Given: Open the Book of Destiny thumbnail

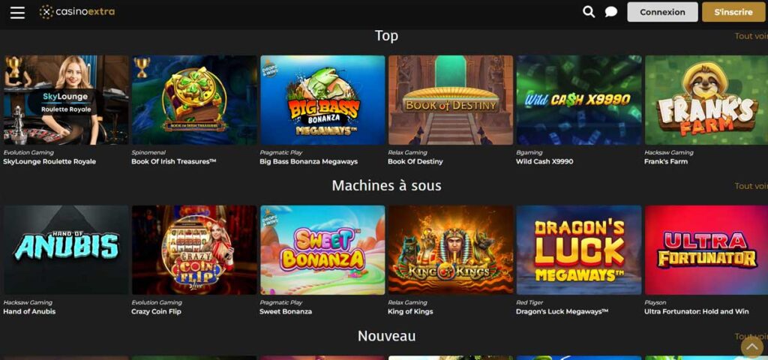Looking at the screenshot, I should point(451,100).
